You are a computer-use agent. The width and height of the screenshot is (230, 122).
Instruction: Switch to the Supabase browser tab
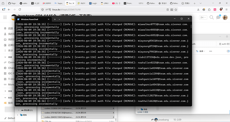coord(58,3)
